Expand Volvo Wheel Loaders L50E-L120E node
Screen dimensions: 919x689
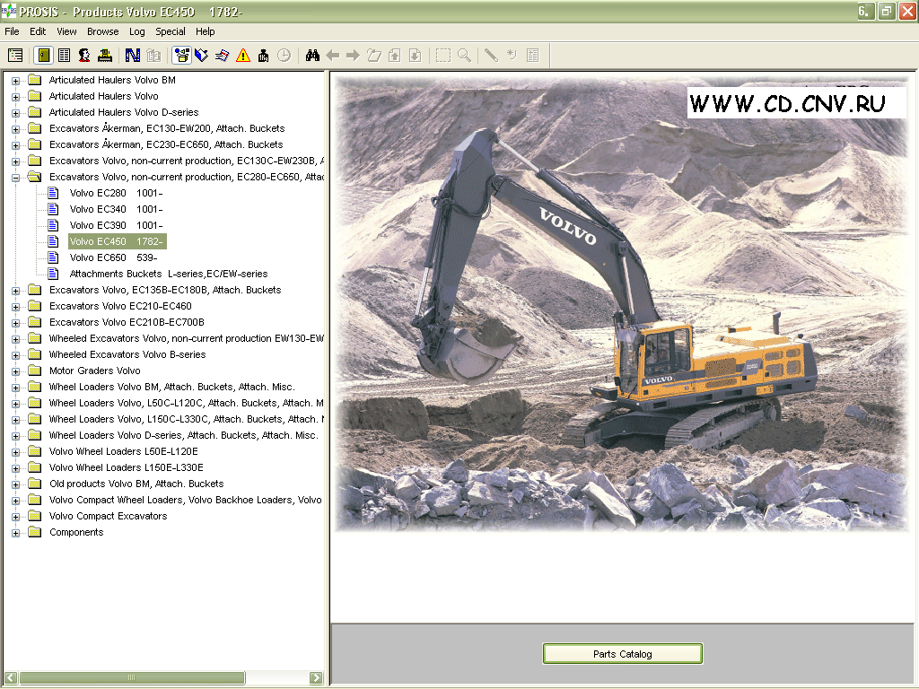[x=16, y=452]
